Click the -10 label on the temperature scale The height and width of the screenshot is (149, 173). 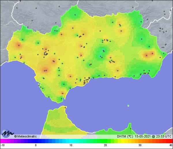pos(3,145)
